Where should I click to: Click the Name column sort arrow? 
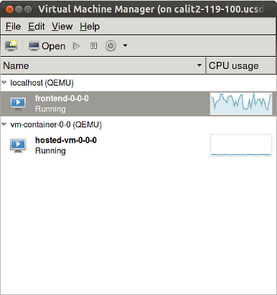point(199,65)
